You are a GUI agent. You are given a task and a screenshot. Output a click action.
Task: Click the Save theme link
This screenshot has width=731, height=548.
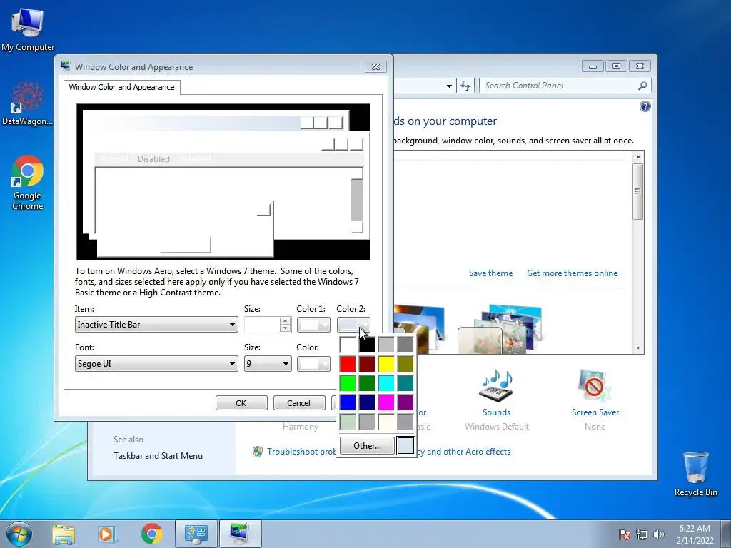pos(490,273)
